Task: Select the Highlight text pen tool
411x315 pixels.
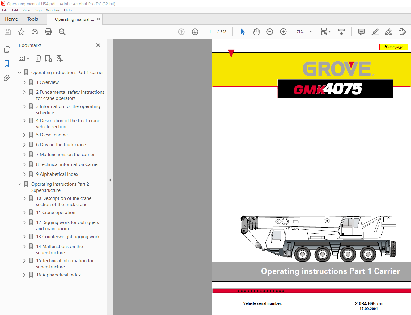Action: [375, 32]
